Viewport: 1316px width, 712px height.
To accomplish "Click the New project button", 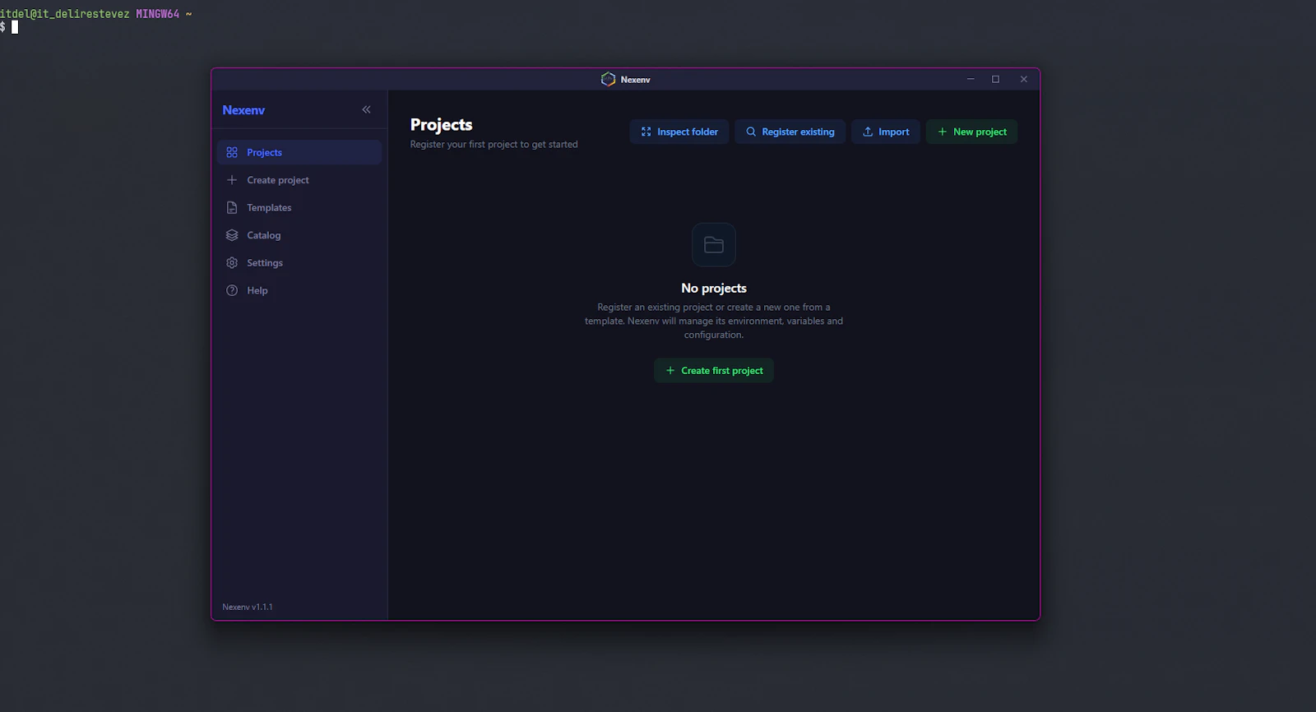I will pos(971,132).
